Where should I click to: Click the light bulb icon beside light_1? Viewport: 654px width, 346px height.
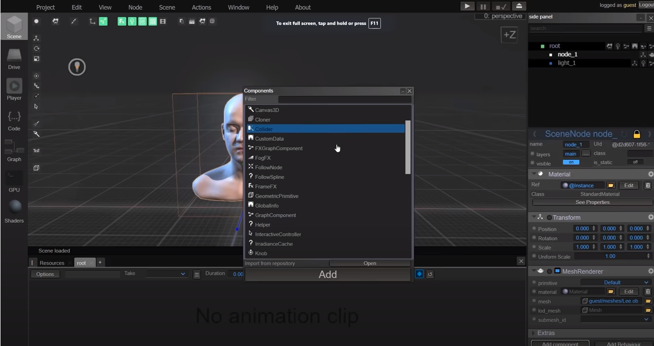pos(644,63)
